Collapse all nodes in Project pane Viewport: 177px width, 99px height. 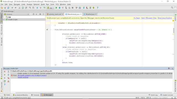[x=36, y=14]
